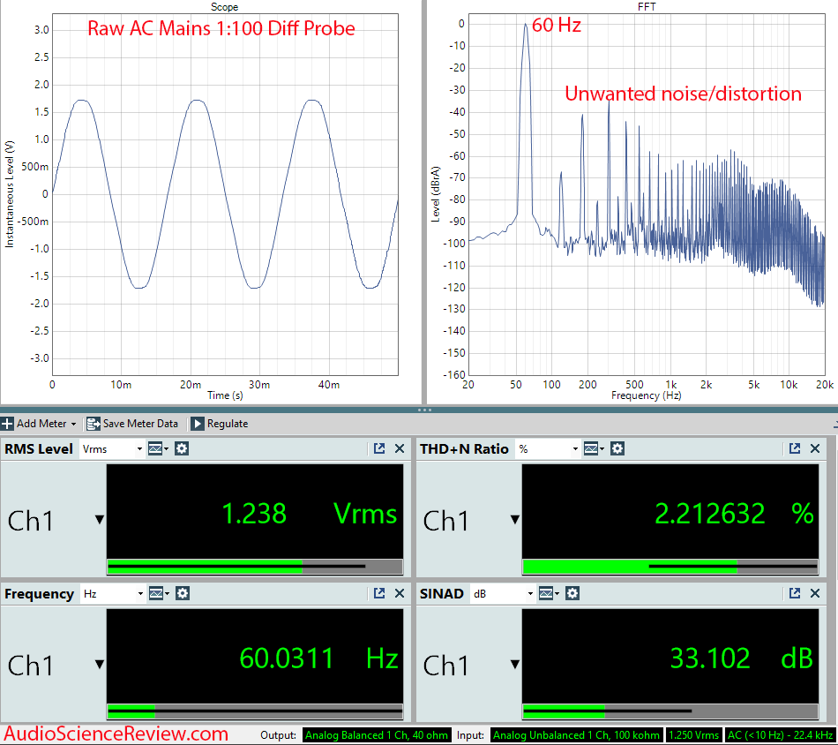Click the 1.250 Vrms status field
Viewport: 838px width, 745px height.
[693, 735]
